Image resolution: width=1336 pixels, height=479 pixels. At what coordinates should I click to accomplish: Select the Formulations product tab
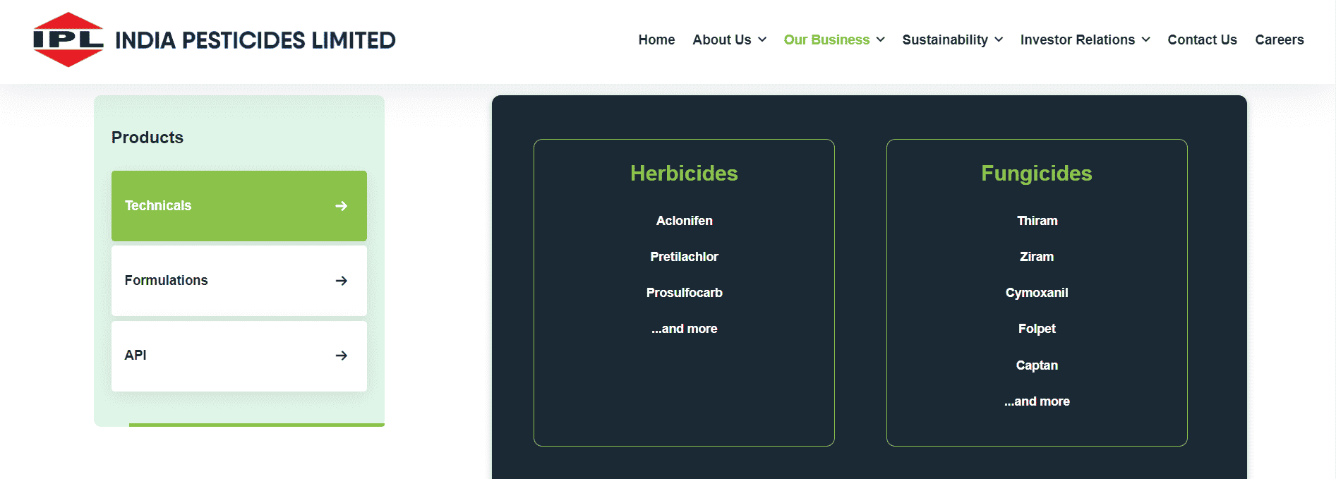(239, 281)
